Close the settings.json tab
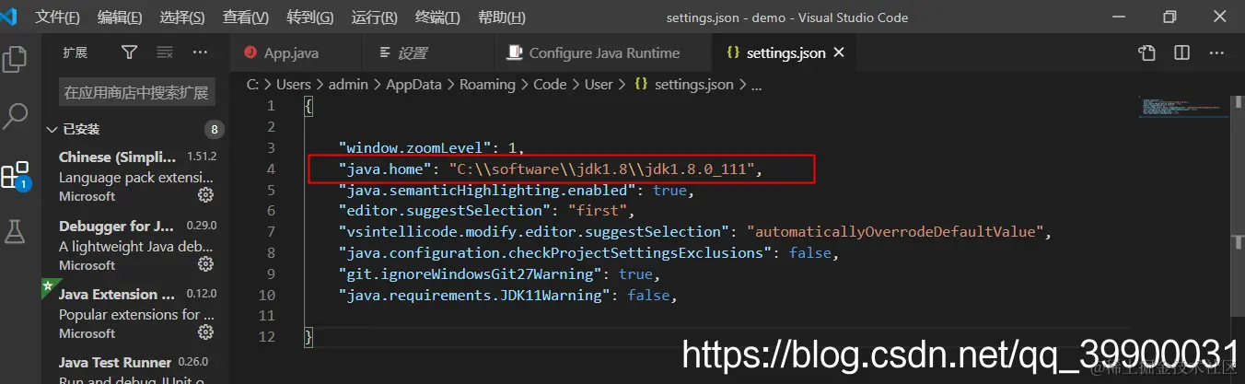Image resolution: width=1245 pixels, height=384 pixels. (839, 53)
